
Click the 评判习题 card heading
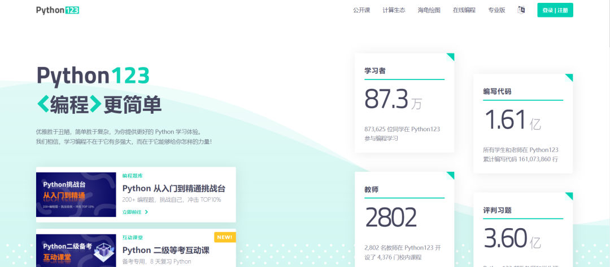pos(497,210)
